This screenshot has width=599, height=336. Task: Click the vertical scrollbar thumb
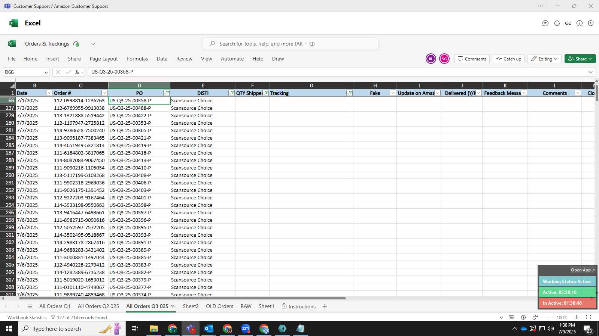(597, 93)
